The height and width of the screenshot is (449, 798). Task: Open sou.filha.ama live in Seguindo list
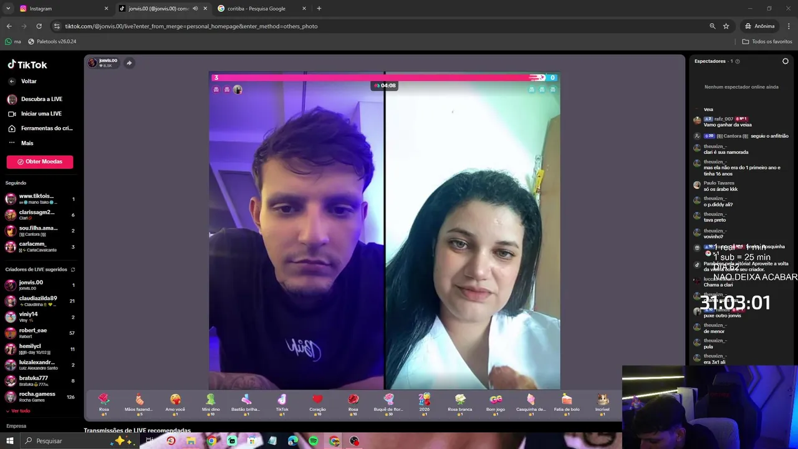click(x=40, y=231)
